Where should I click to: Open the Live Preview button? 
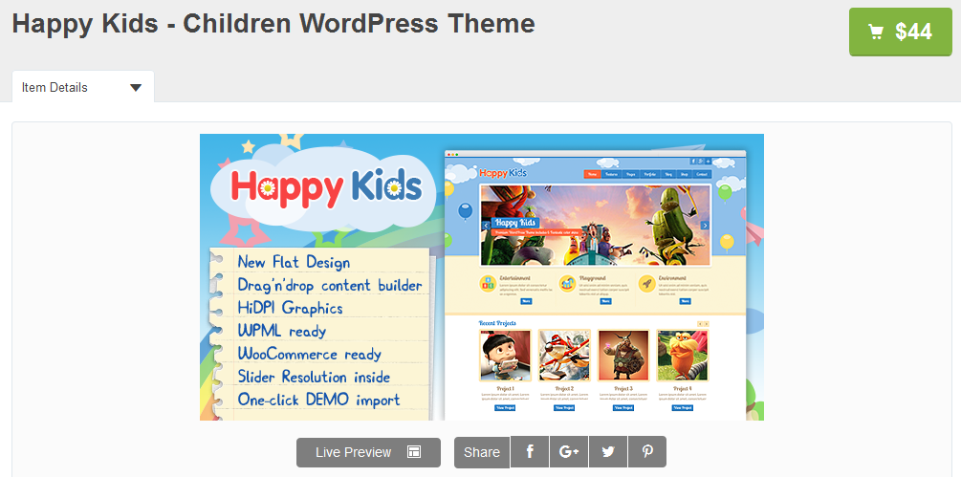pos(368,452)
